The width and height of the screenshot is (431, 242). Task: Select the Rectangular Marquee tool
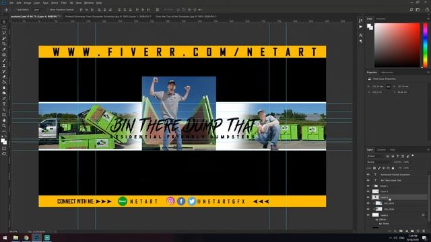point(4,28)
